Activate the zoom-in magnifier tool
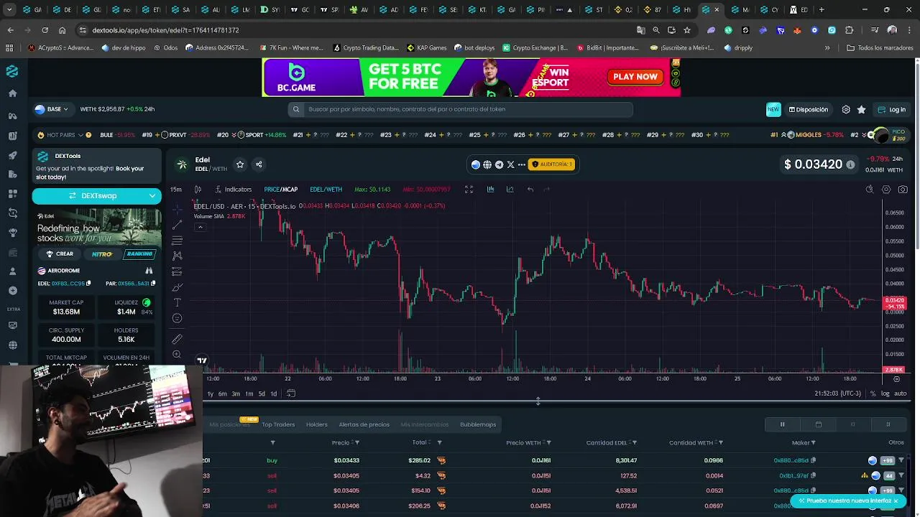The height and width of the screenshot is (517, 920). pos(177,355)
